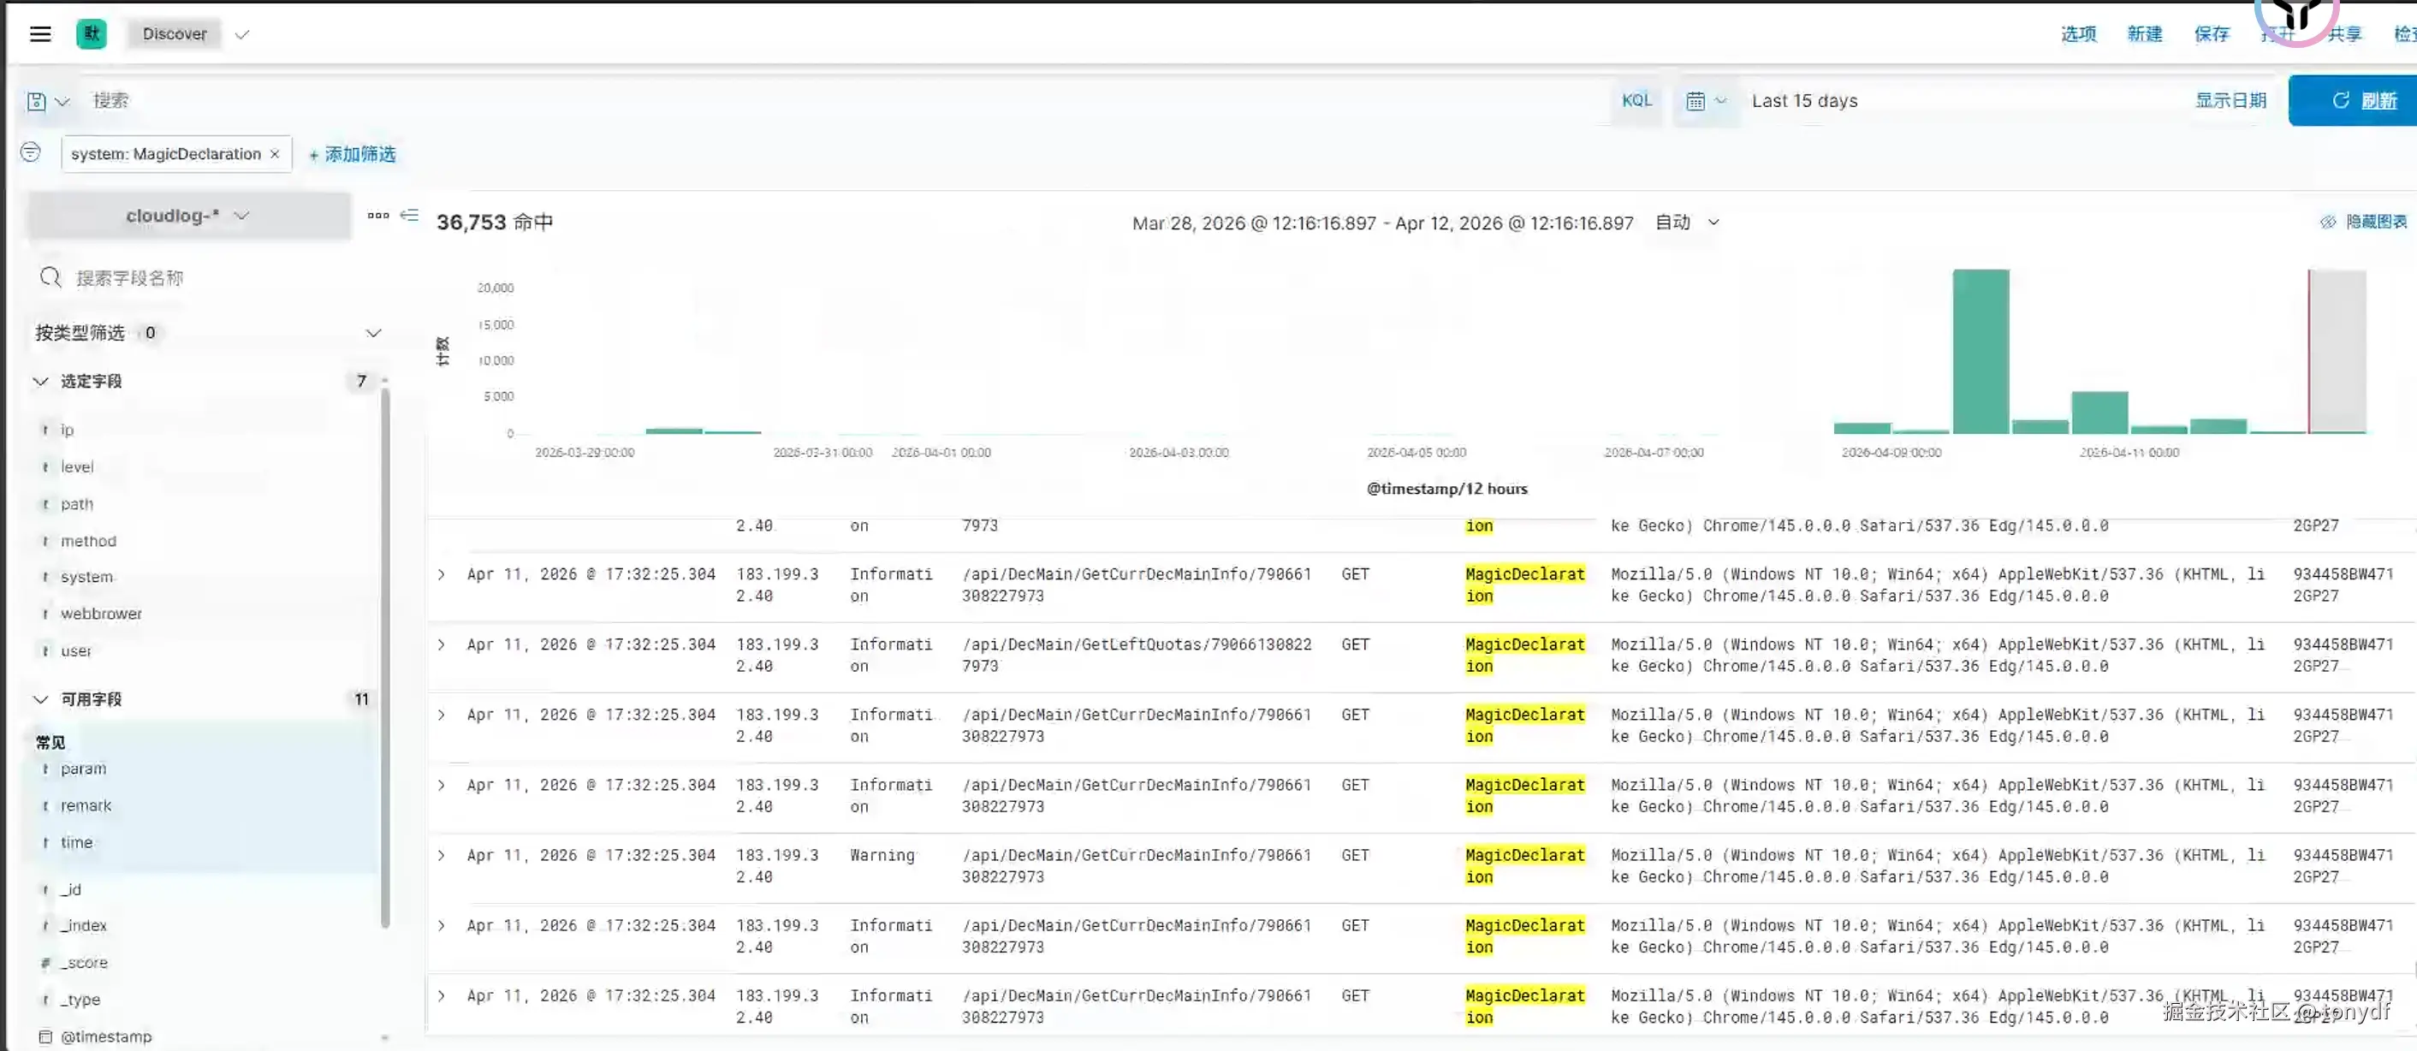Collapse the field sidebar arrow icon

pos(409,216)
